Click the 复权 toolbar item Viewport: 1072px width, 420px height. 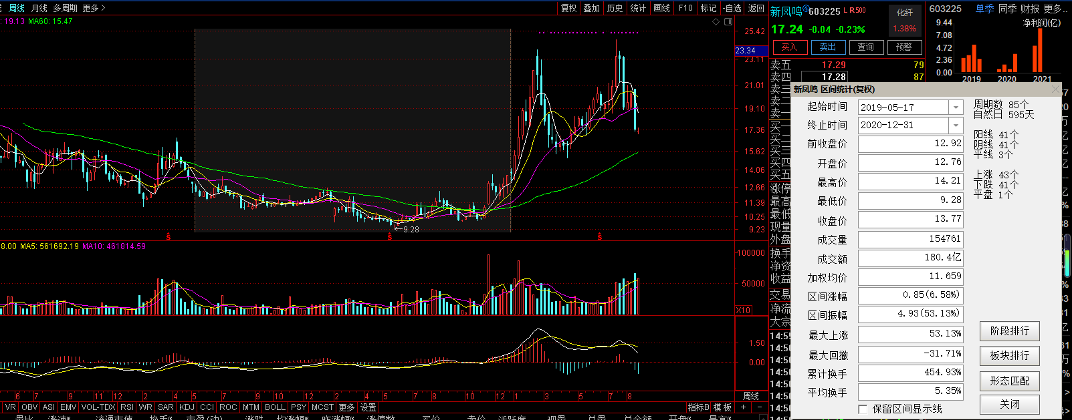(568, 8)
